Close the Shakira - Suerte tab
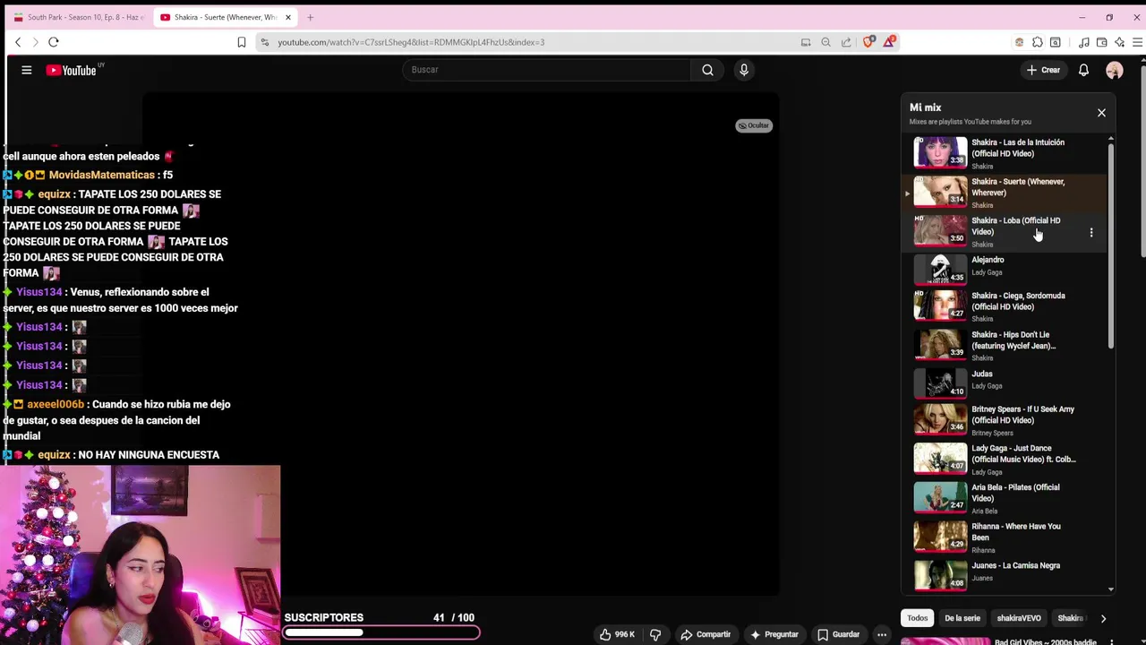The width and height of the screenshot is (1146, 645). coord(287,17)
